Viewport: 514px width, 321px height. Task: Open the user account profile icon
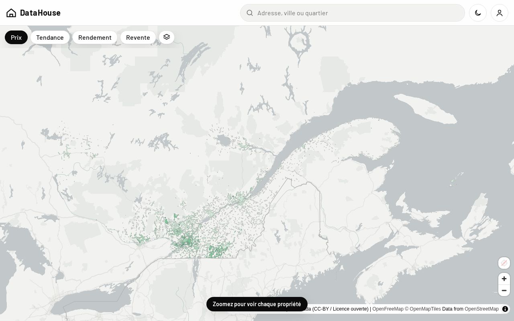coord(500,13)
